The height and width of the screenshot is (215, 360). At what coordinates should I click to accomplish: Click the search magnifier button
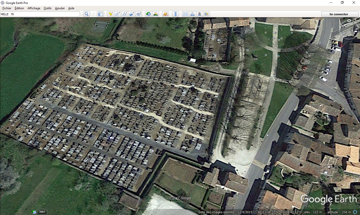click(x=86, y=14)
